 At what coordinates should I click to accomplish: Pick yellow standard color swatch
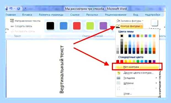click(x=130, y=61)
